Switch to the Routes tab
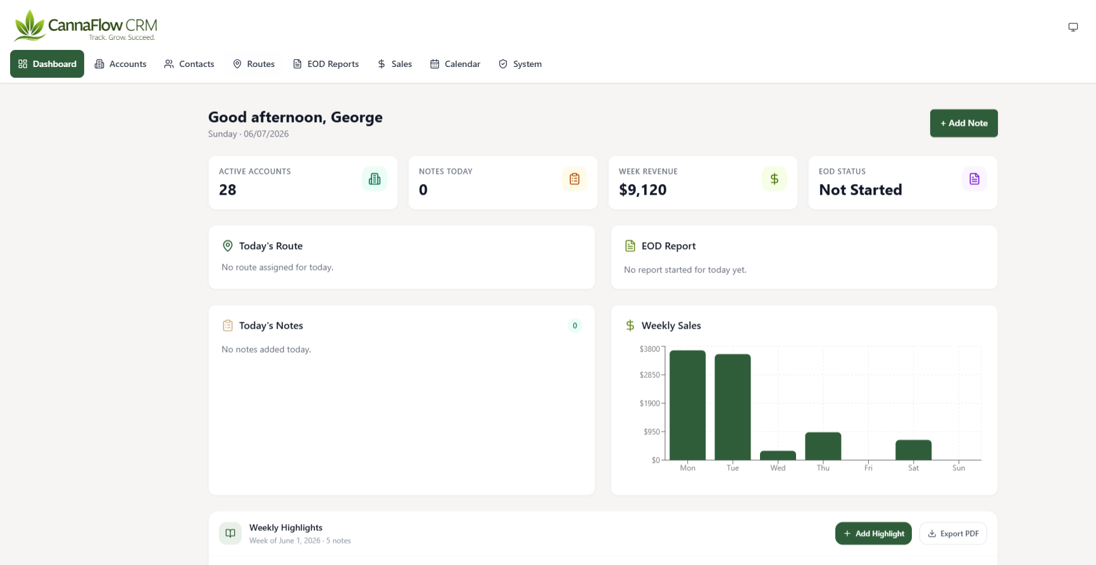This screenshot has width=1096, height=565. (254, 64)
